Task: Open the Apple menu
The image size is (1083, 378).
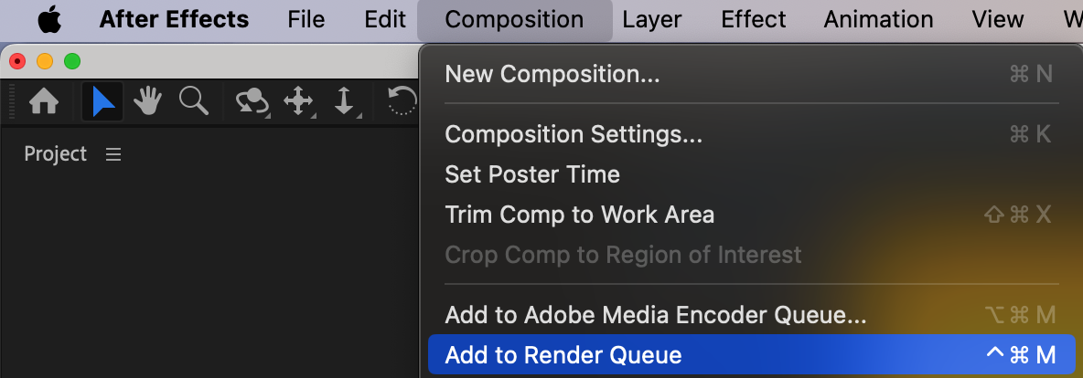Action: tap(48, 19)
